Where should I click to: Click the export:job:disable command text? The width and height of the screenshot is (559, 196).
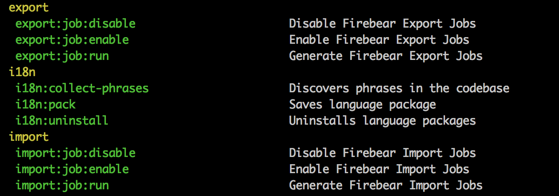[x=75, y=24]
